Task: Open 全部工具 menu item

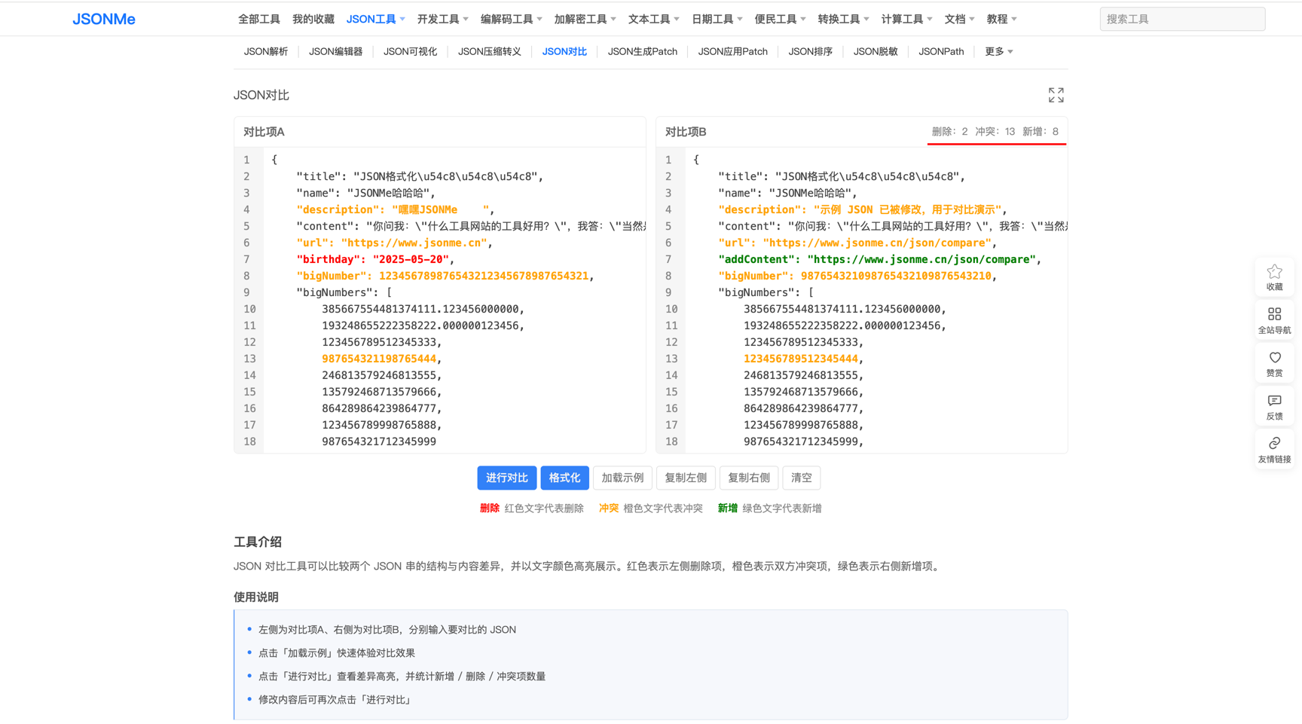Action: click(258, 19)
